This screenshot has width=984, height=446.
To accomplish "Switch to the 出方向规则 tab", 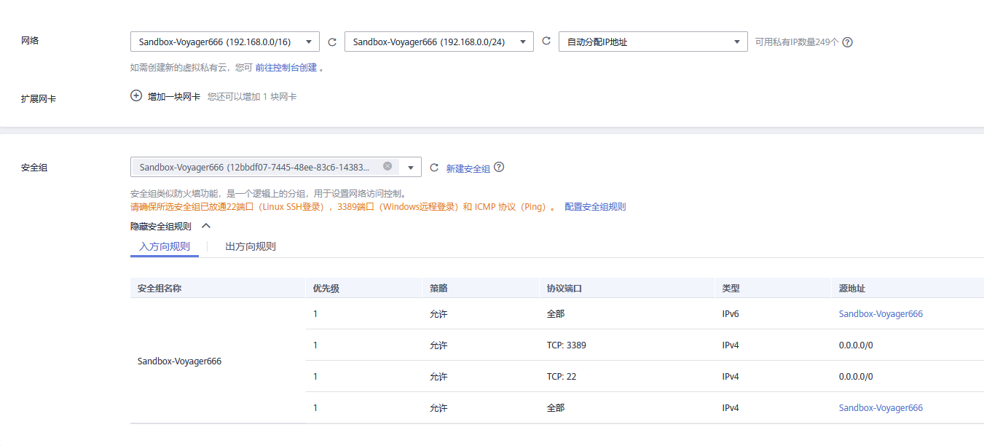I will (251, 246).
